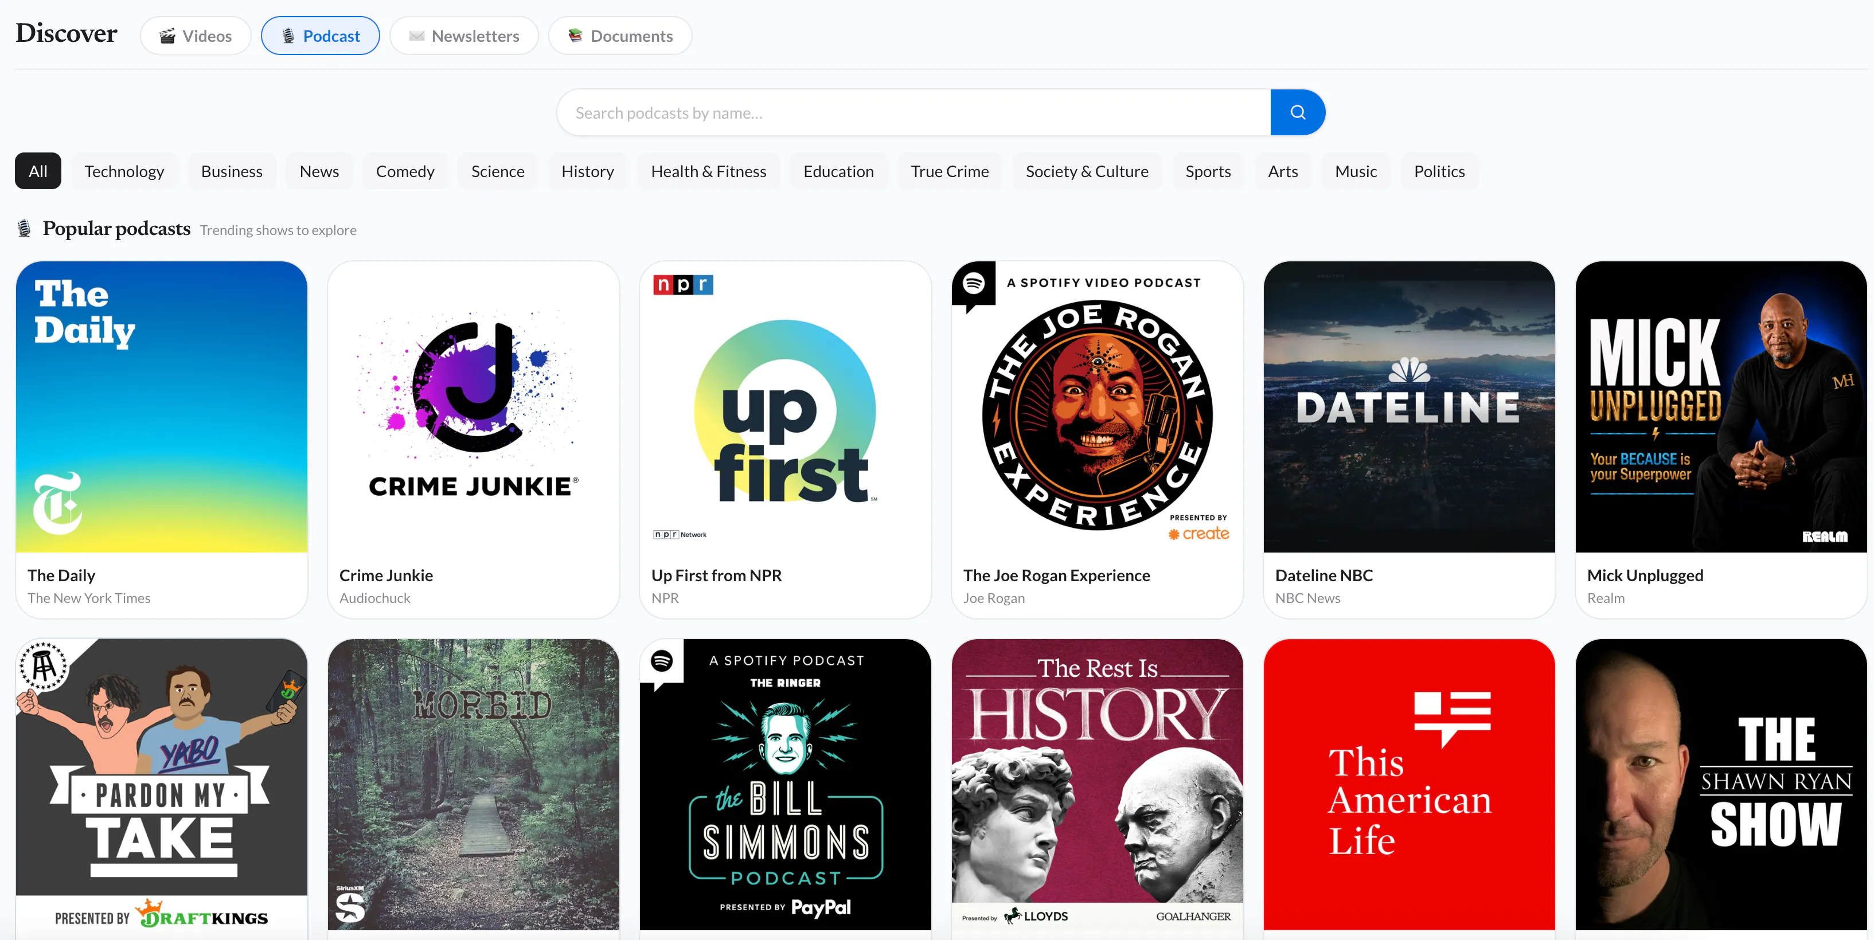Click the 'The Joe Rogan Experience' title
1874x940 pixels.
coord(1056,575)
